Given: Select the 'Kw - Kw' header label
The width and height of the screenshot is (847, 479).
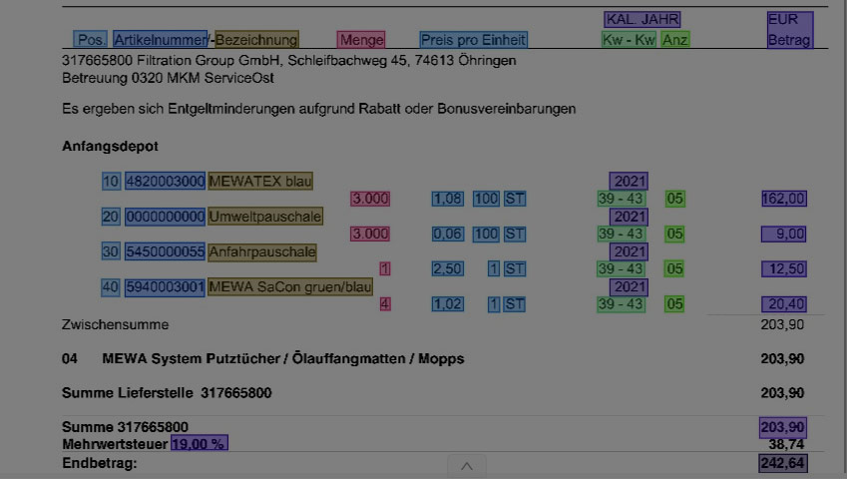Looking at the screenshot, I should (629, 40).
